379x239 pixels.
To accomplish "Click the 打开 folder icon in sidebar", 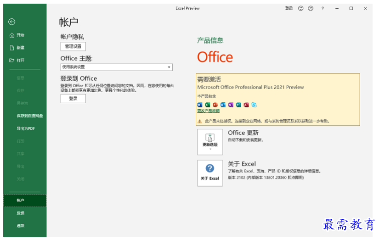I will click(x=11, y=61).
